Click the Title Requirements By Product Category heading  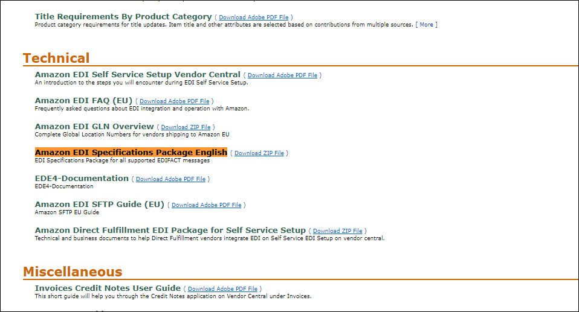point(123,17)
